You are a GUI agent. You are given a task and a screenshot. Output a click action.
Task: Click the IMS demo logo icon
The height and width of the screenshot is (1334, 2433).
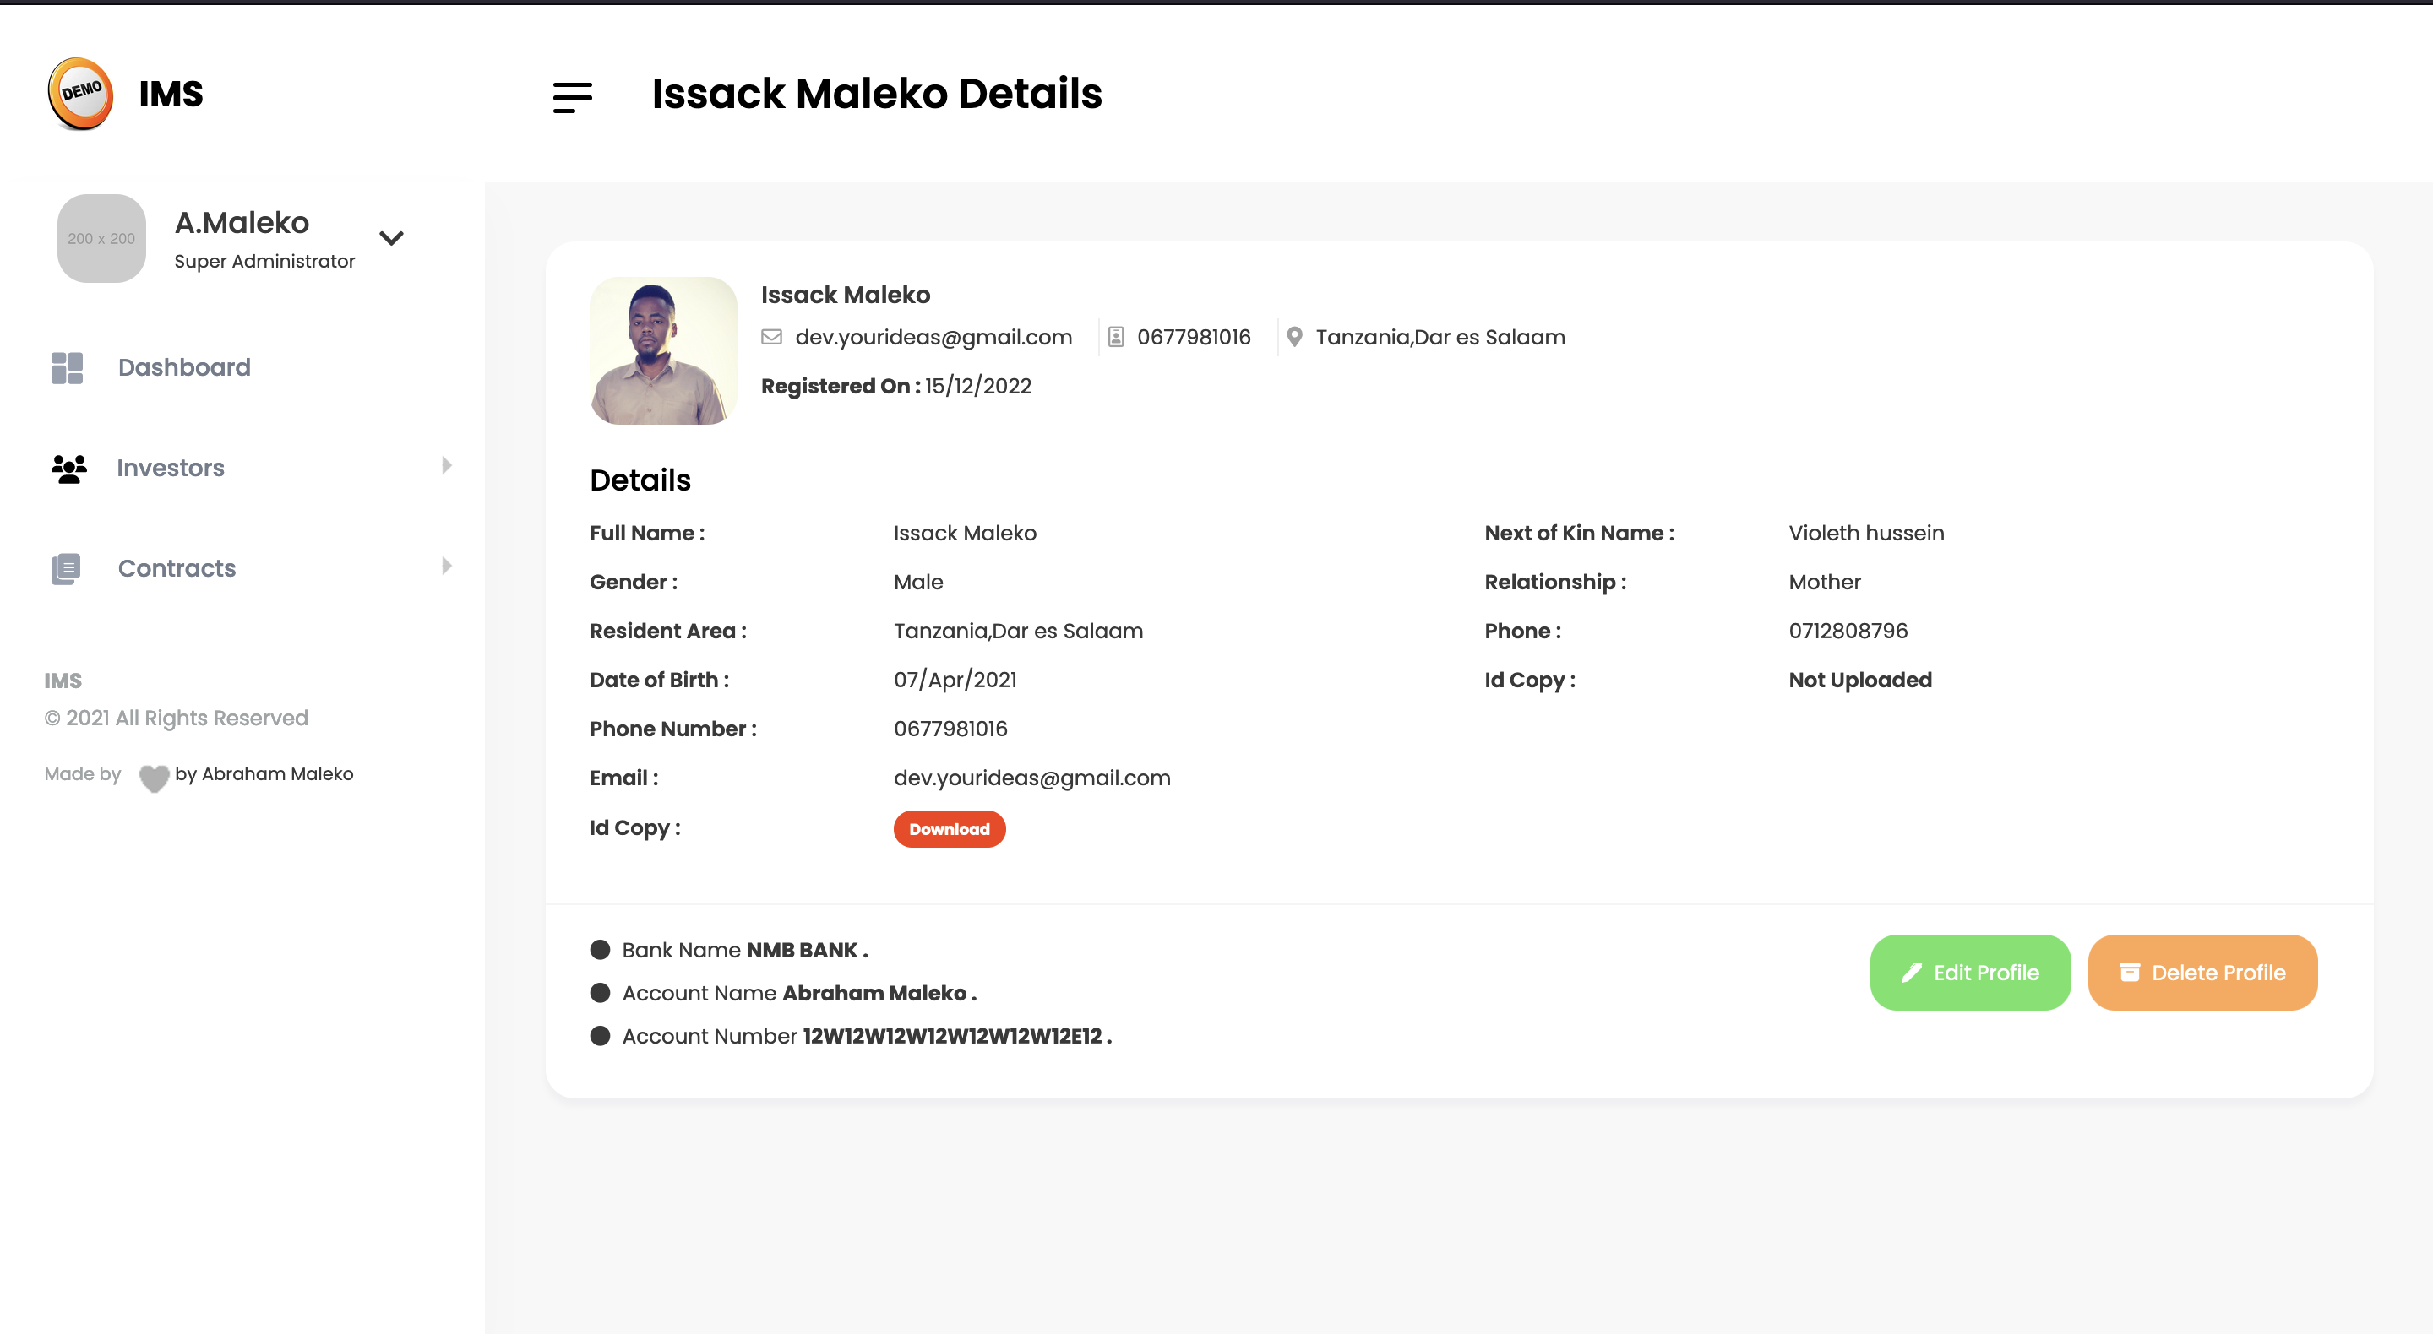[x=80, y=94]
